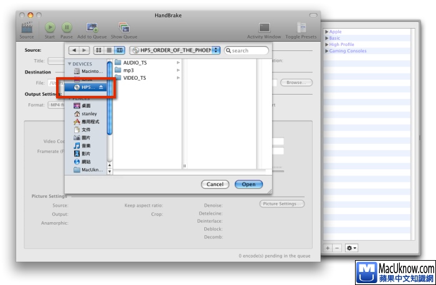Expand the Apple presets group
Viewport: 436px width, 285px height.
pos(326,32)
